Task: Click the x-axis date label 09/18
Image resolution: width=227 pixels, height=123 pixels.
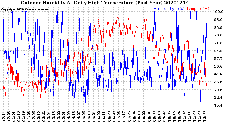Action: [159, 116]
